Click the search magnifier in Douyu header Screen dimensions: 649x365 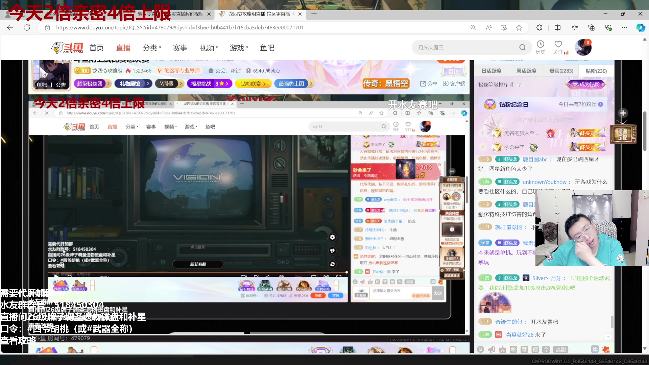click(x=522, y=47)
